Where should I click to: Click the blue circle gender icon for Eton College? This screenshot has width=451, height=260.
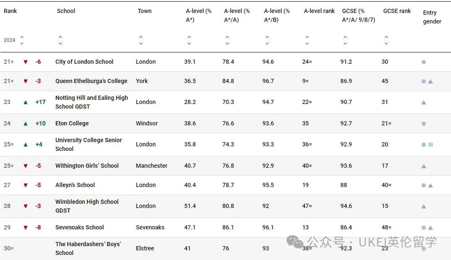[424, 124]
